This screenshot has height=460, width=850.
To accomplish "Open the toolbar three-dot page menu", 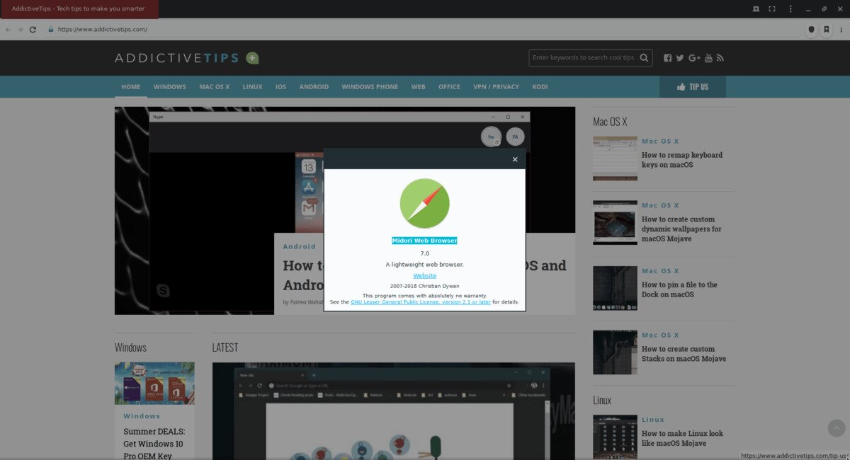I will pyautogui.click(x=841, y=30).
